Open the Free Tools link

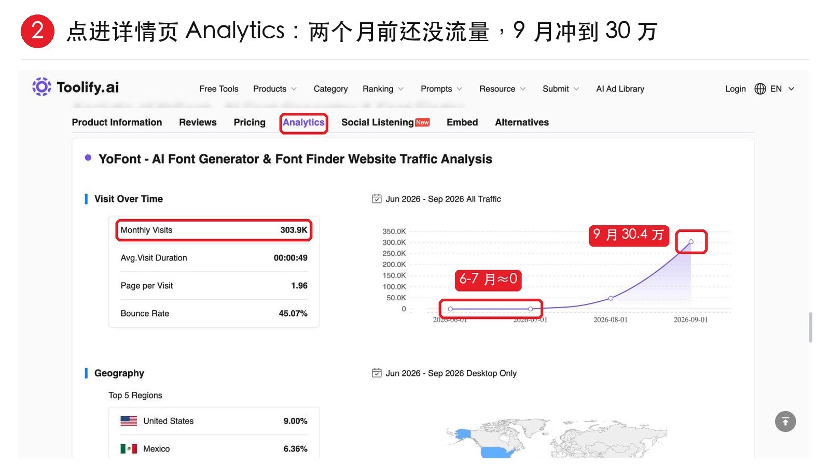[x=219, y=89]
